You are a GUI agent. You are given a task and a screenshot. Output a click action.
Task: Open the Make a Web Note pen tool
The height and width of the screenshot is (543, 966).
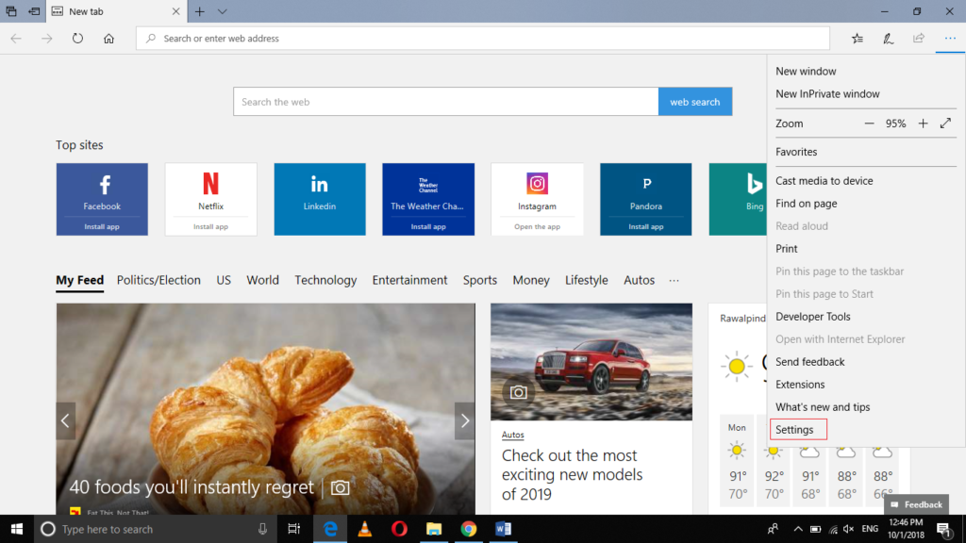click(x=887, y=38)
